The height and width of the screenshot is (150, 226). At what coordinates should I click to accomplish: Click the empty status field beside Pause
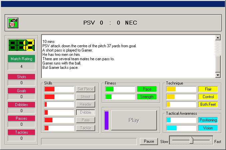tap(89, 141)
